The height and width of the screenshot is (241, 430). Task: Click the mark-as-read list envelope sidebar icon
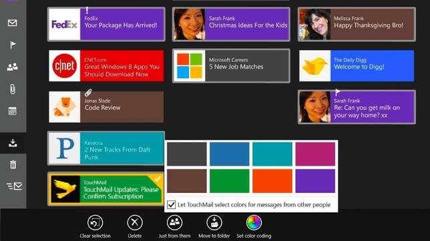coord(14,186)
